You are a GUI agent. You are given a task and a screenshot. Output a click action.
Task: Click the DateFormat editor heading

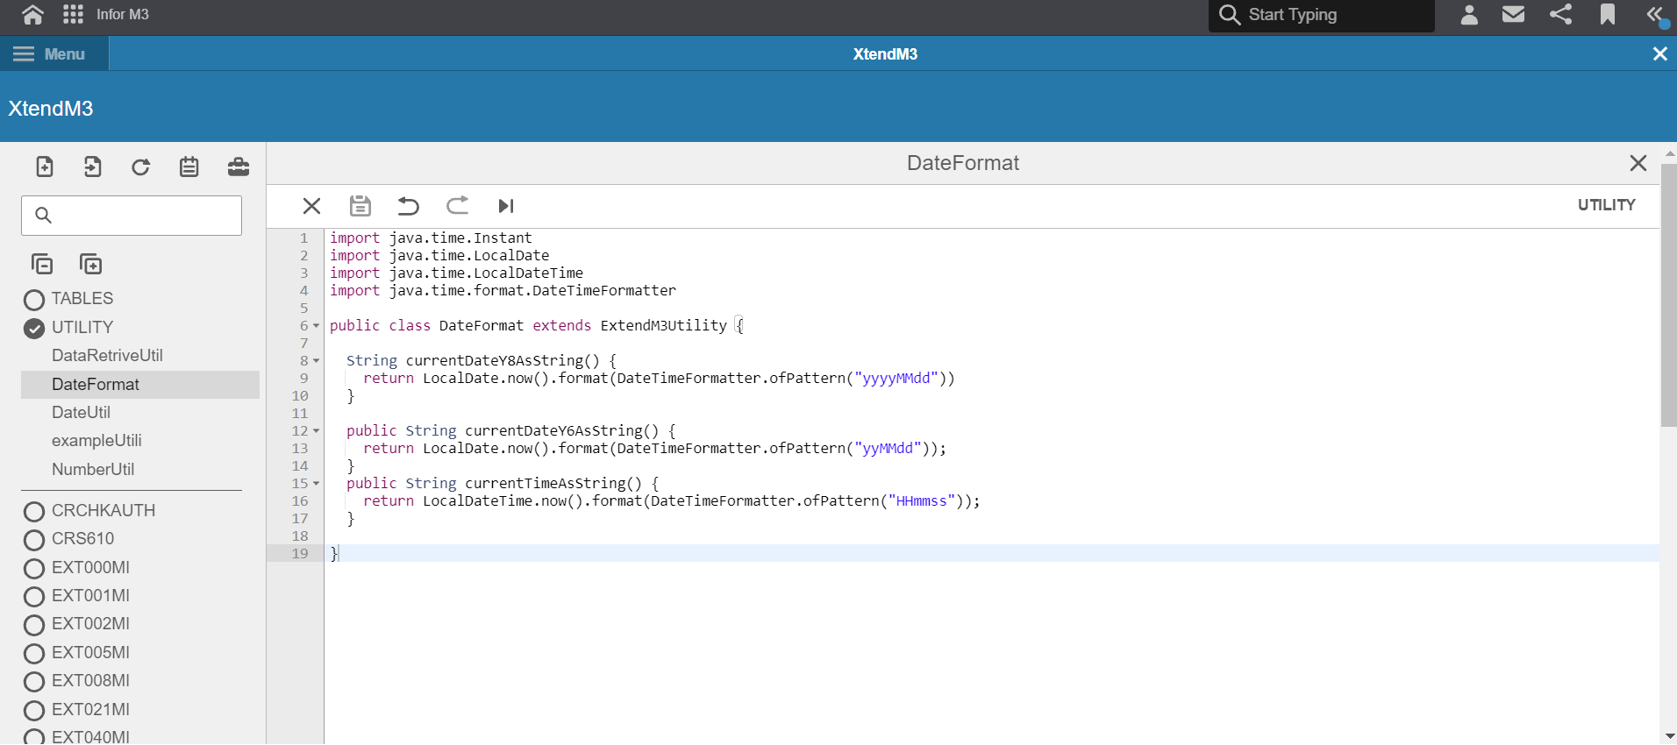tap(963, 163)
